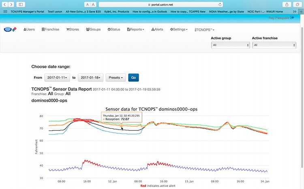This screenshot has height=189, width=304.
Task: Show more bookmarks with double chevron
Action: [295, 12]
